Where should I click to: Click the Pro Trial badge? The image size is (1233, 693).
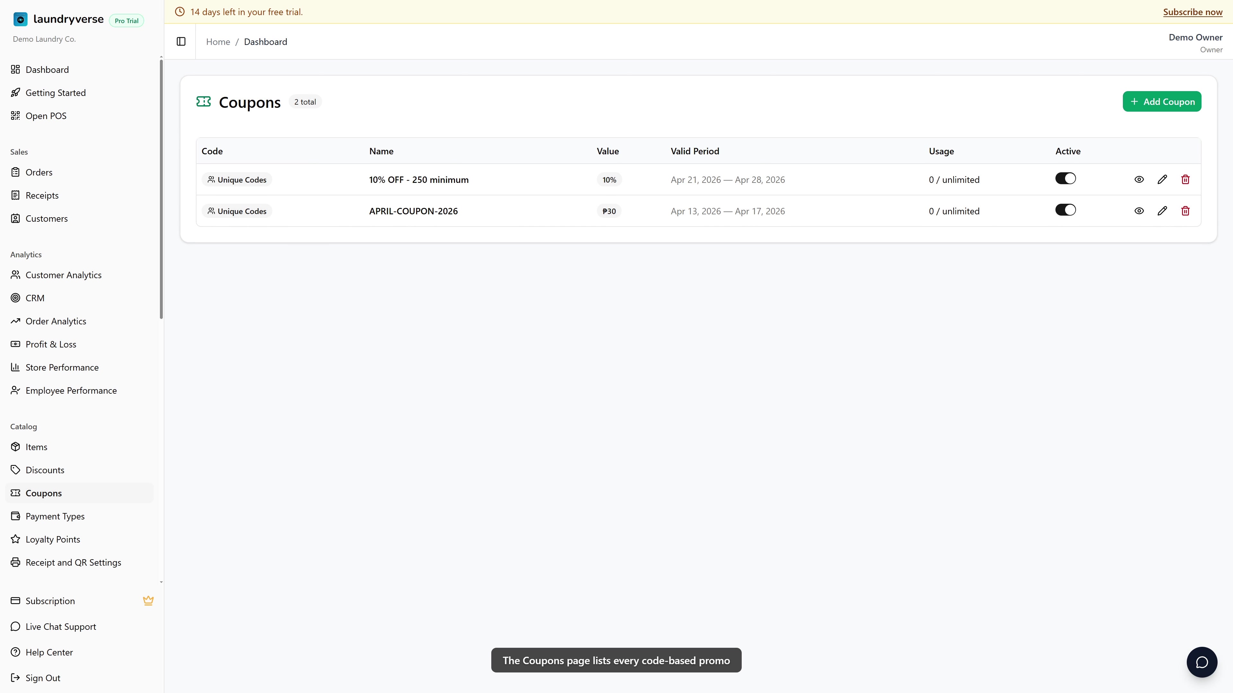[127, 21]
